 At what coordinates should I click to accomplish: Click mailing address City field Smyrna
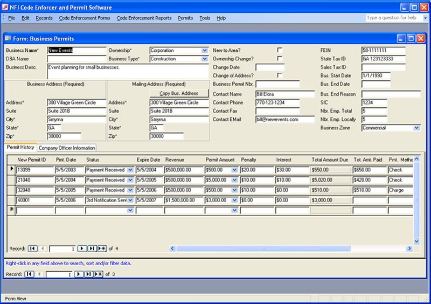(179, 120)
